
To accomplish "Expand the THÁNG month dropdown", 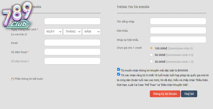I will click(x=72, y=32).
